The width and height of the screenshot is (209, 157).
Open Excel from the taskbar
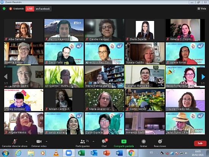(81, 153)
